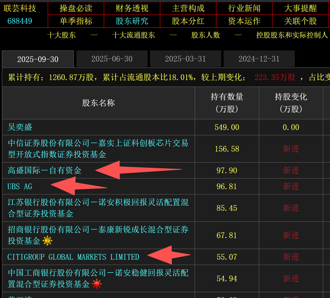Click the 持有数量(万股) column header
This screenshot has width=330, height=298.
tap(227, 103)
